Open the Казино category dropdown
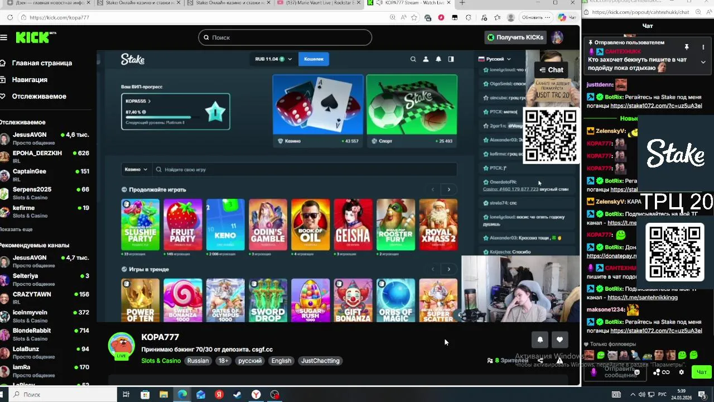 coord(136,169)
